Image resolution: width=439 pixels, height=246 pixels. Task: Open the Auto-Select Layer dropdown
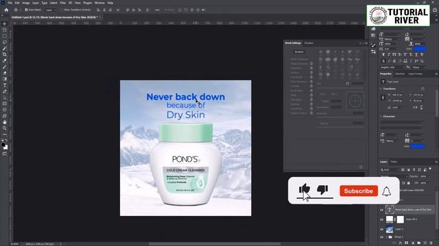coord(50,10)
